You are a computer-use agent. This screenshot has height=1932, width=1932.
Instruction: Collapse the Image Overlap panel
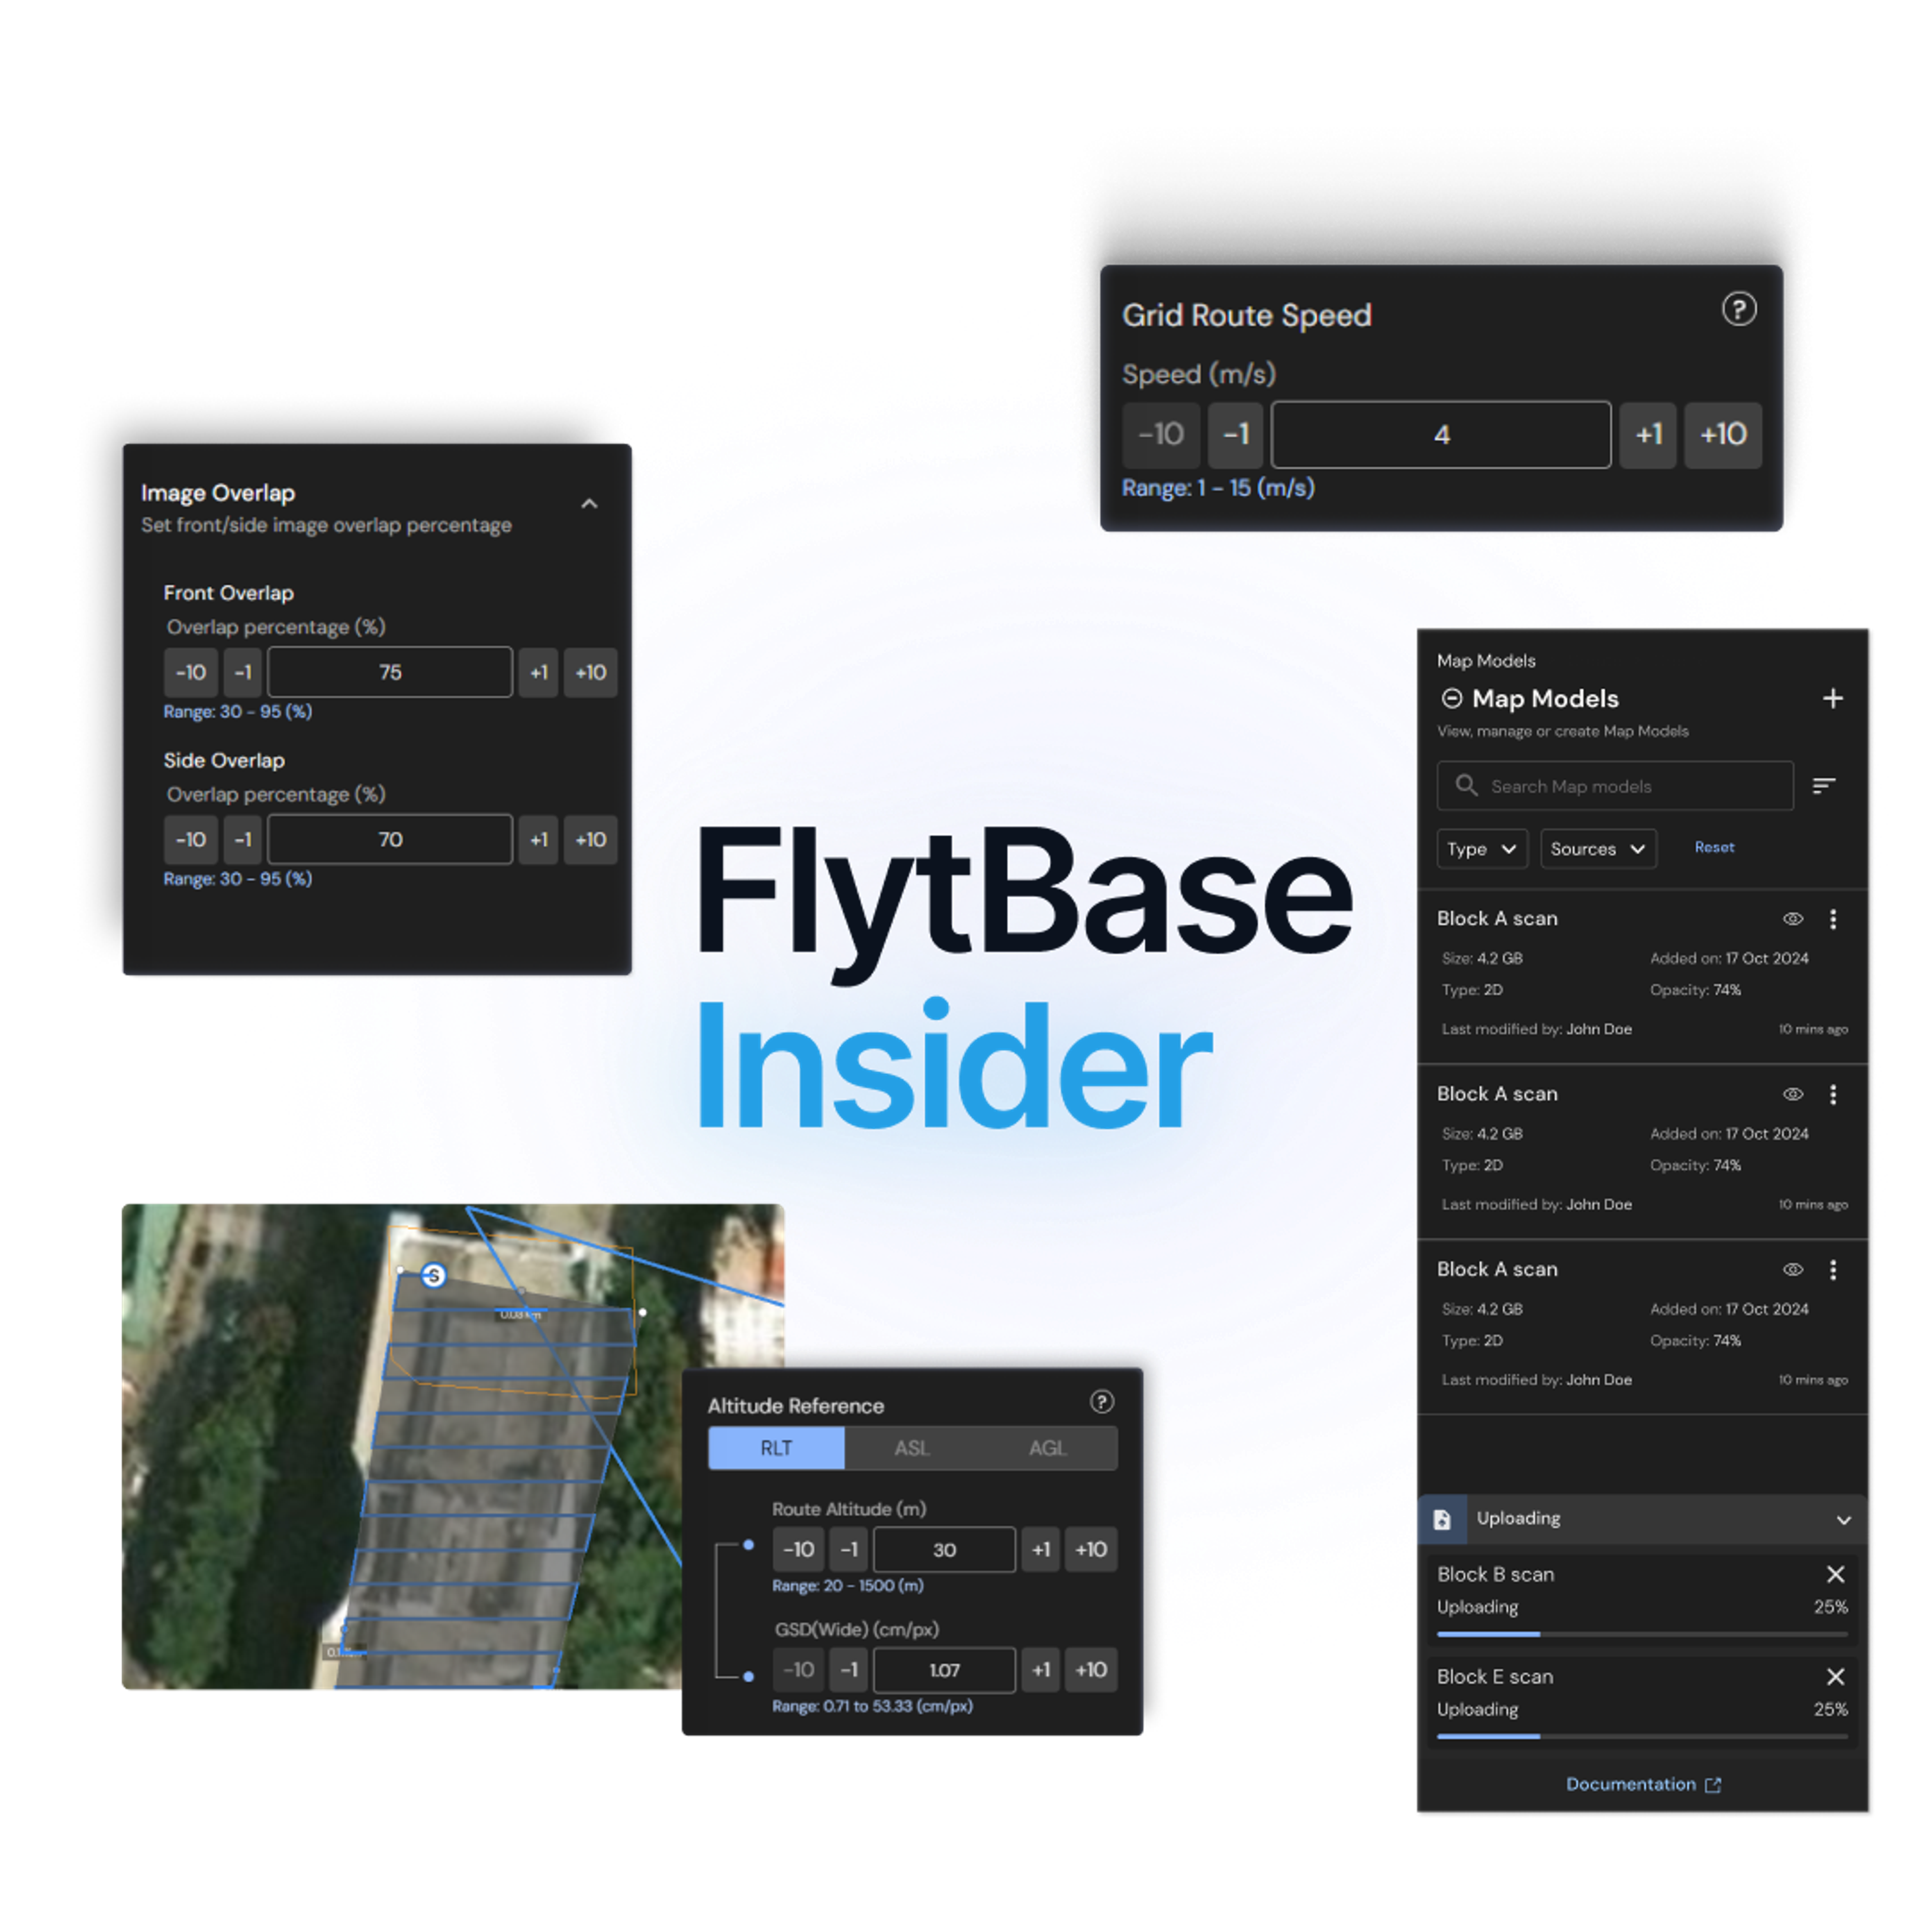pyautogui.click(x=589, y=503)
